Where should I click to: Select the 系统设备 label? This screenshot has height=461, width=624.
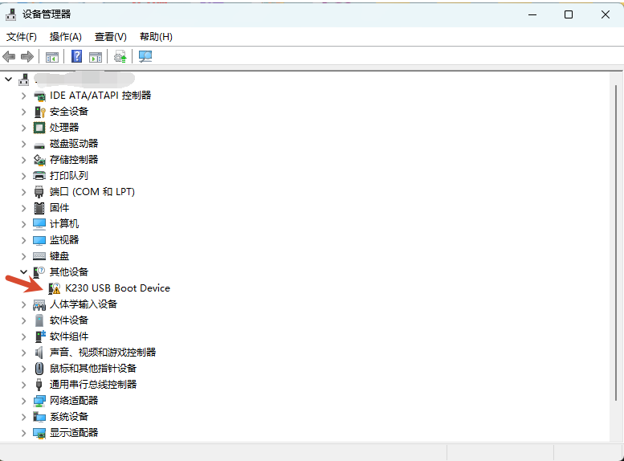[x=69, y=417]
